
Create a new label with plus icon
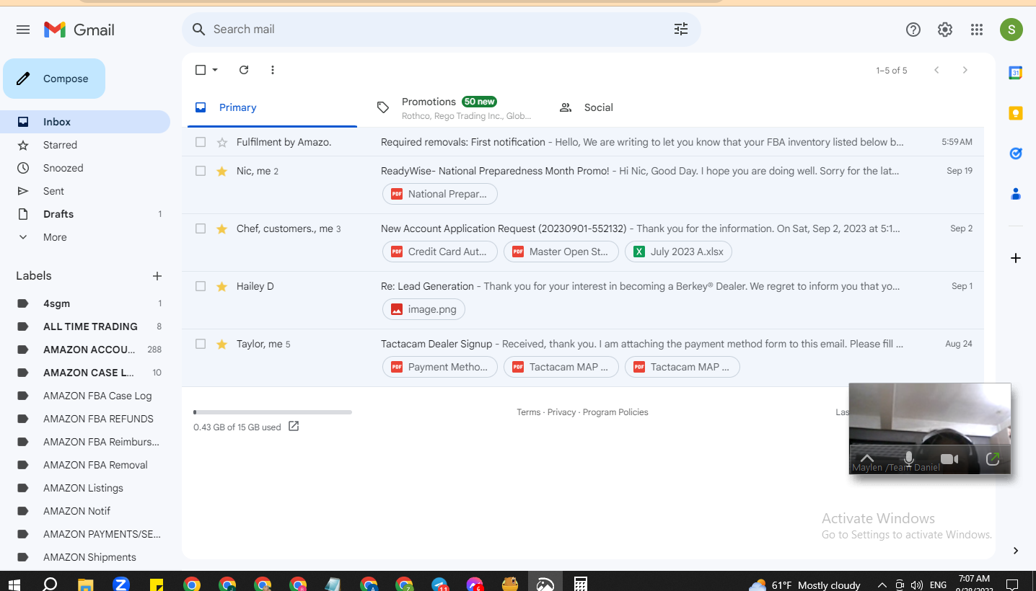pos(157,276)
